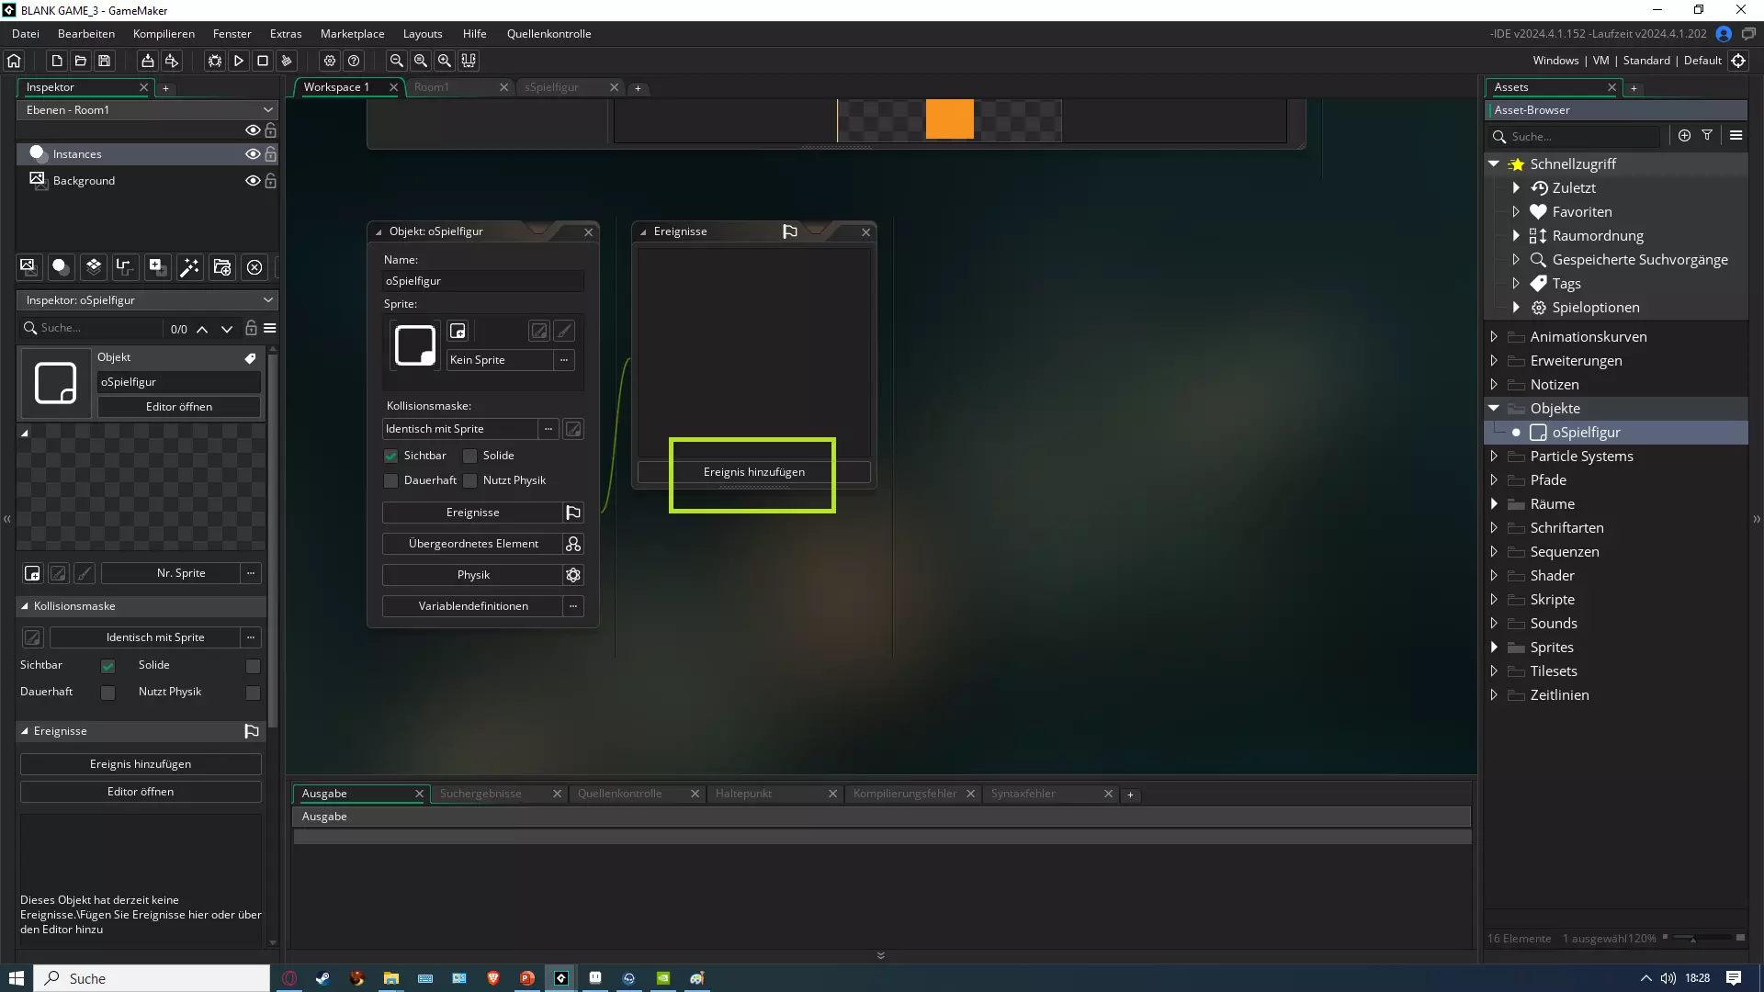The image size is (1764, 992).
Task: Open the Kompilieren menu
Action: point(164,34)
